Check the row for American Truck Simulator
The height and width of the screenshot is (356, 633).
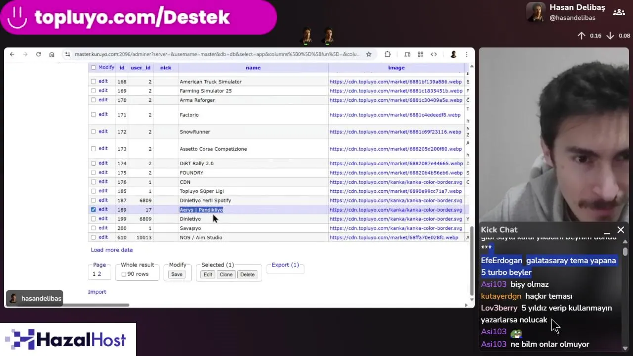pos(93,82)
